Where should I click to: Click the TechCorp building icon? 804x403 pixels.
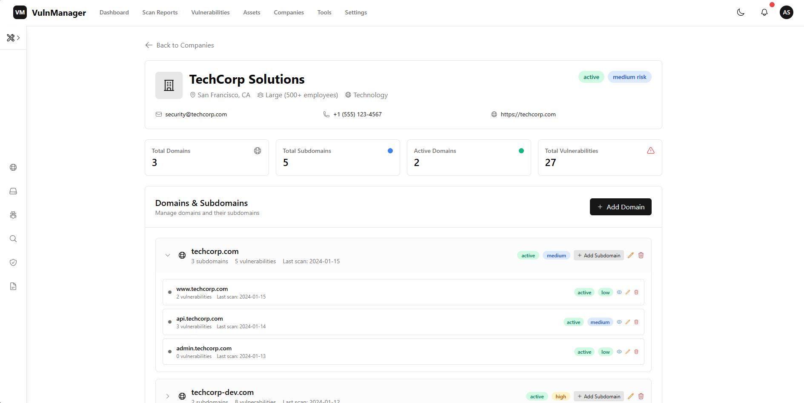pos(169,85)
